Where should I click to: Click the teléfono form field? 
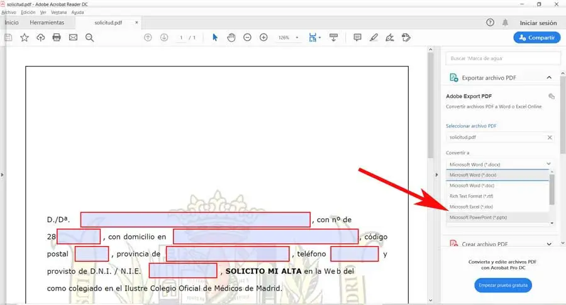[355, 254]
